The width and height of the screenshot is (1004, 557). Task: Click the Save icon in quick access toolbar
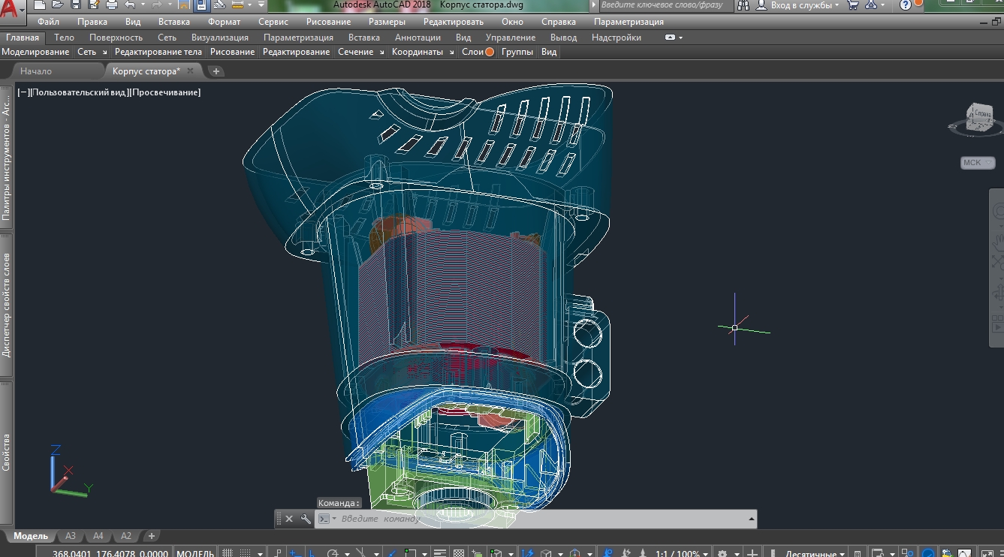pos(76,5)
